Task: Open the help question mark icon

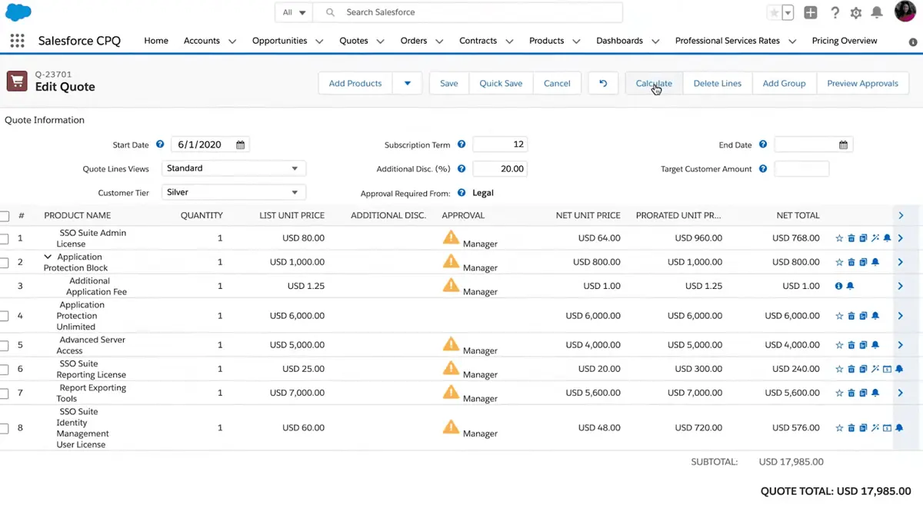Action: click(835, 13)
